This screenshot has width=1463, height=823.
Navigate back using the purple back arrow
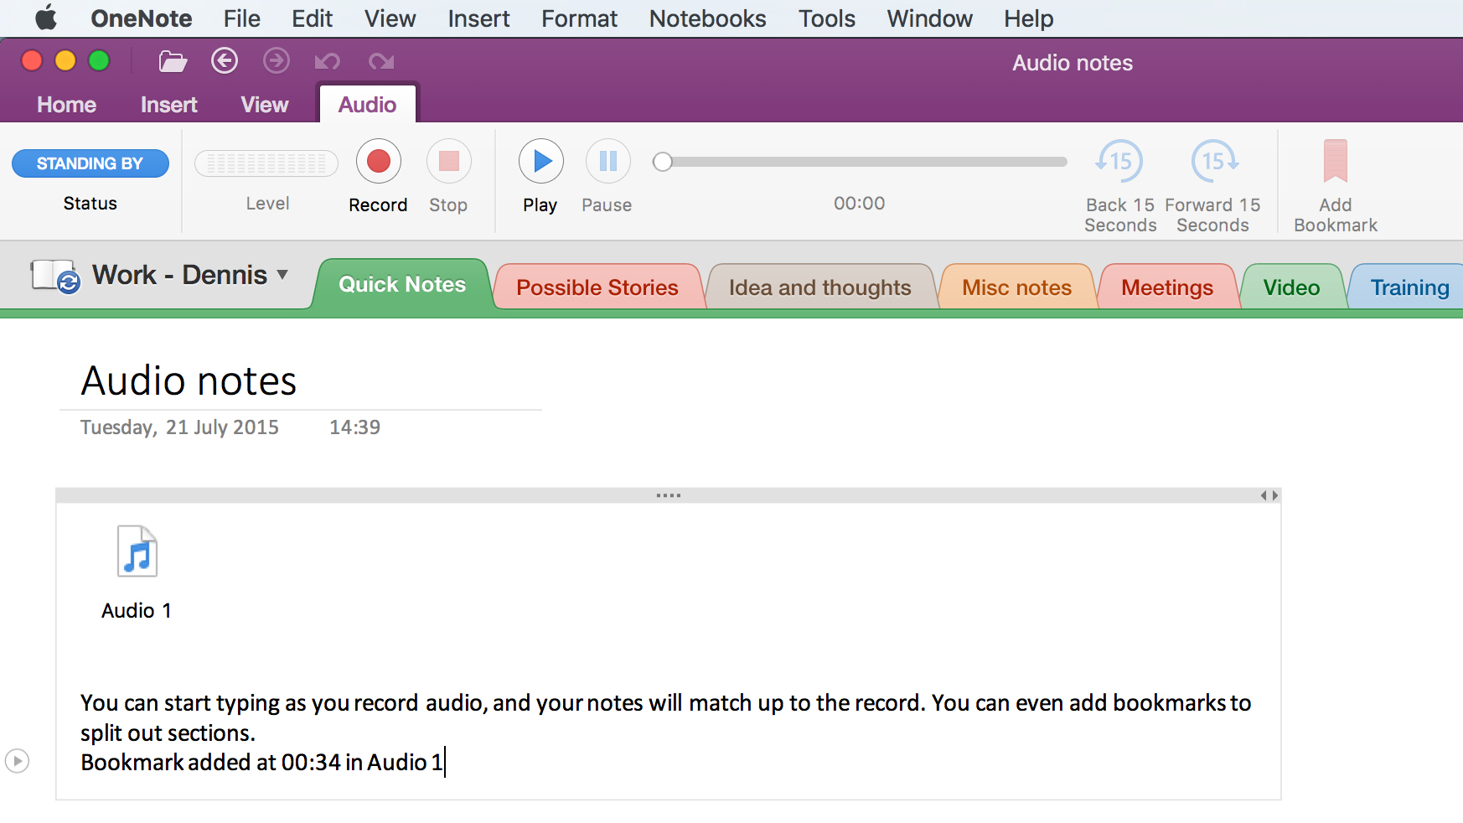tap(224, 61)
